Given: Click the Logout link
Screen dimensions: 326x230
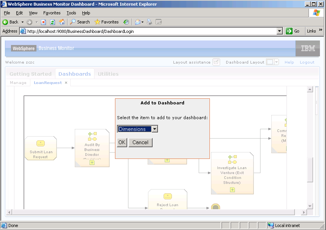Looking at the screenshot, I should 307,62.
